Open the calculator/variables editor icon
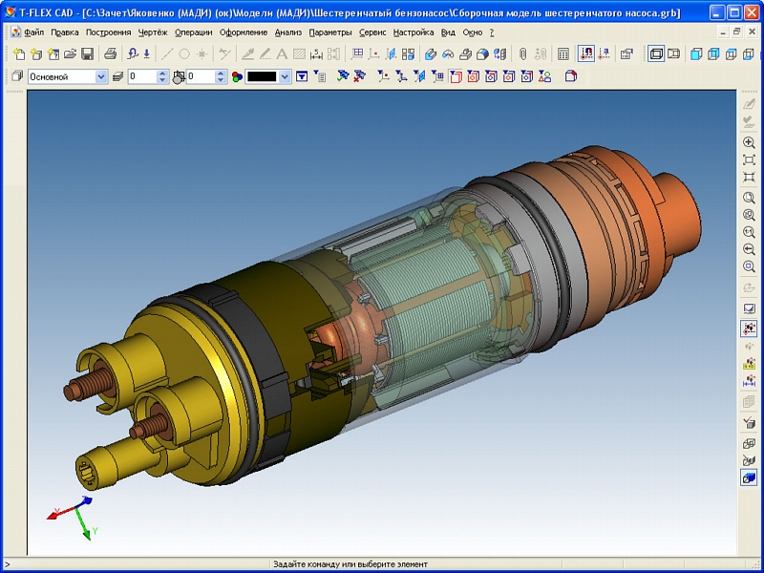 tap(563, 53)
